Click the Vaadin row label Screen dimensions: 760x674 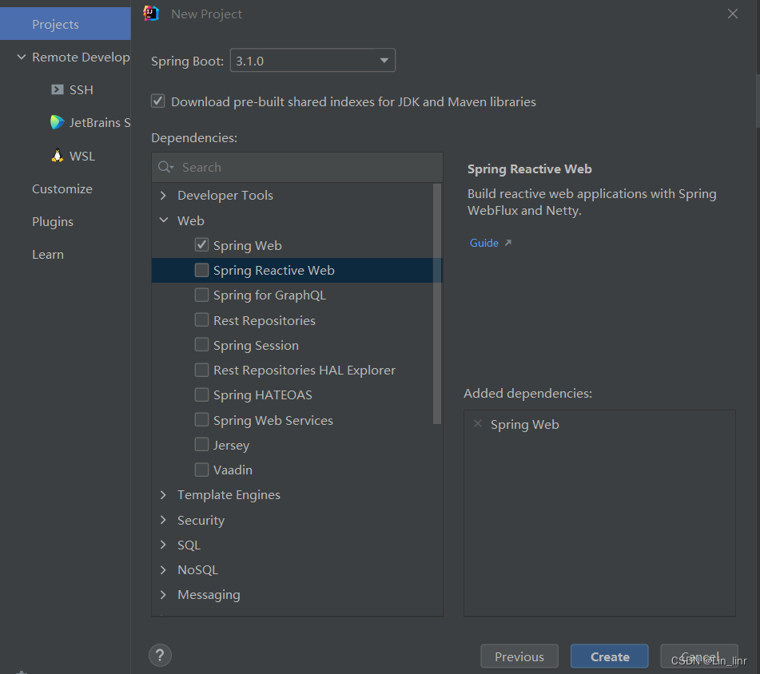pos(233,470)
